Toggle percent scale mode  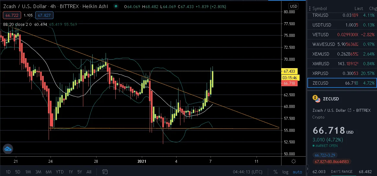pos(276,172)
